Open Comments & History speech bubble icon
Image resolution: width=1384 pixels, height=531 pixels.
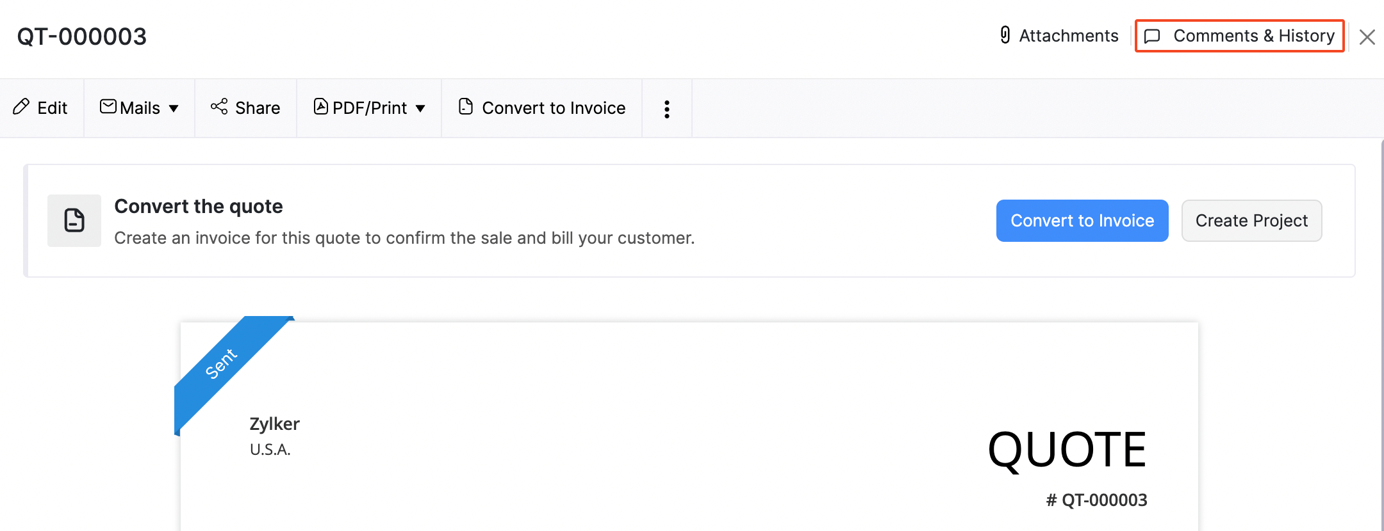[x=1152, y=36]
